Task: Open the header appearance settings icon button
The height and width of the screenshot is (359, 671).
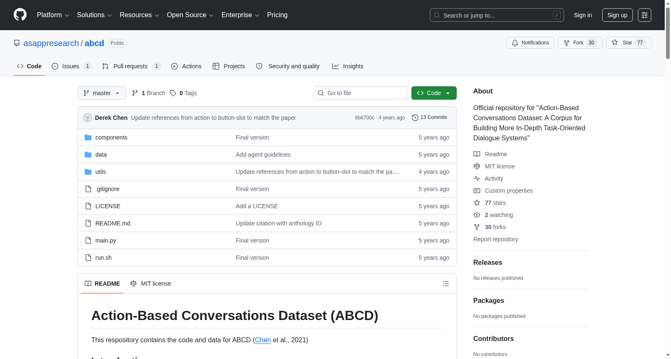Action: click(645, 15)
